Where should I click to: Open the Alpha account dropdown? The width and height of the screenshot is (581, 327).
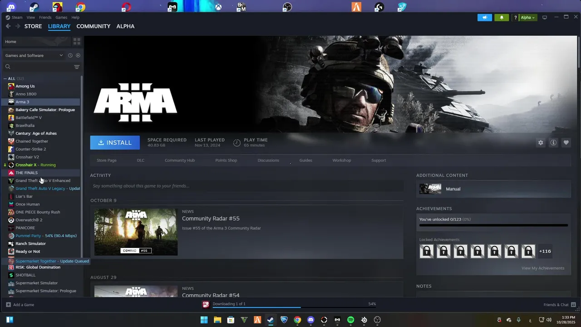527,18
